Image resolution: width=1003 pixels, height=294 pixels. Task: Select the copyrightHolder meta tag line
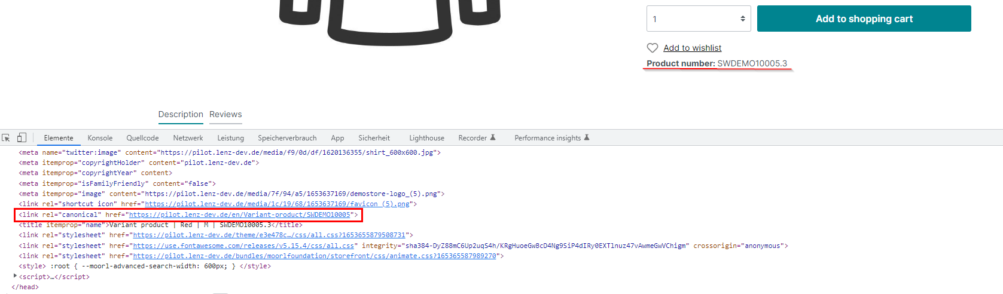139,163
